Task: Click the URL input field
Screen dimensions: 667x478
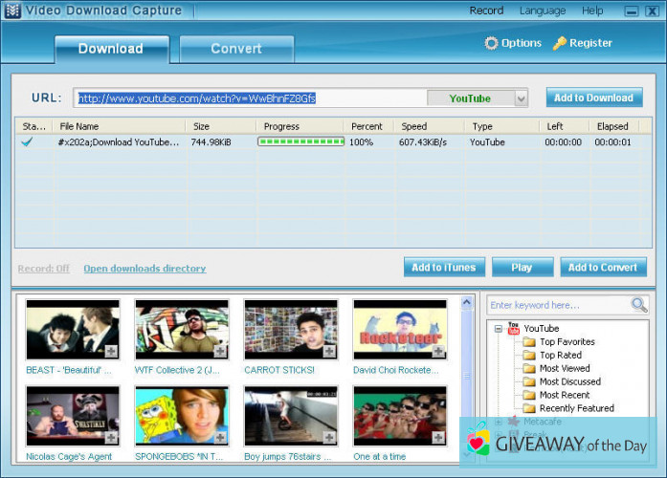Action: click(251, 98)
